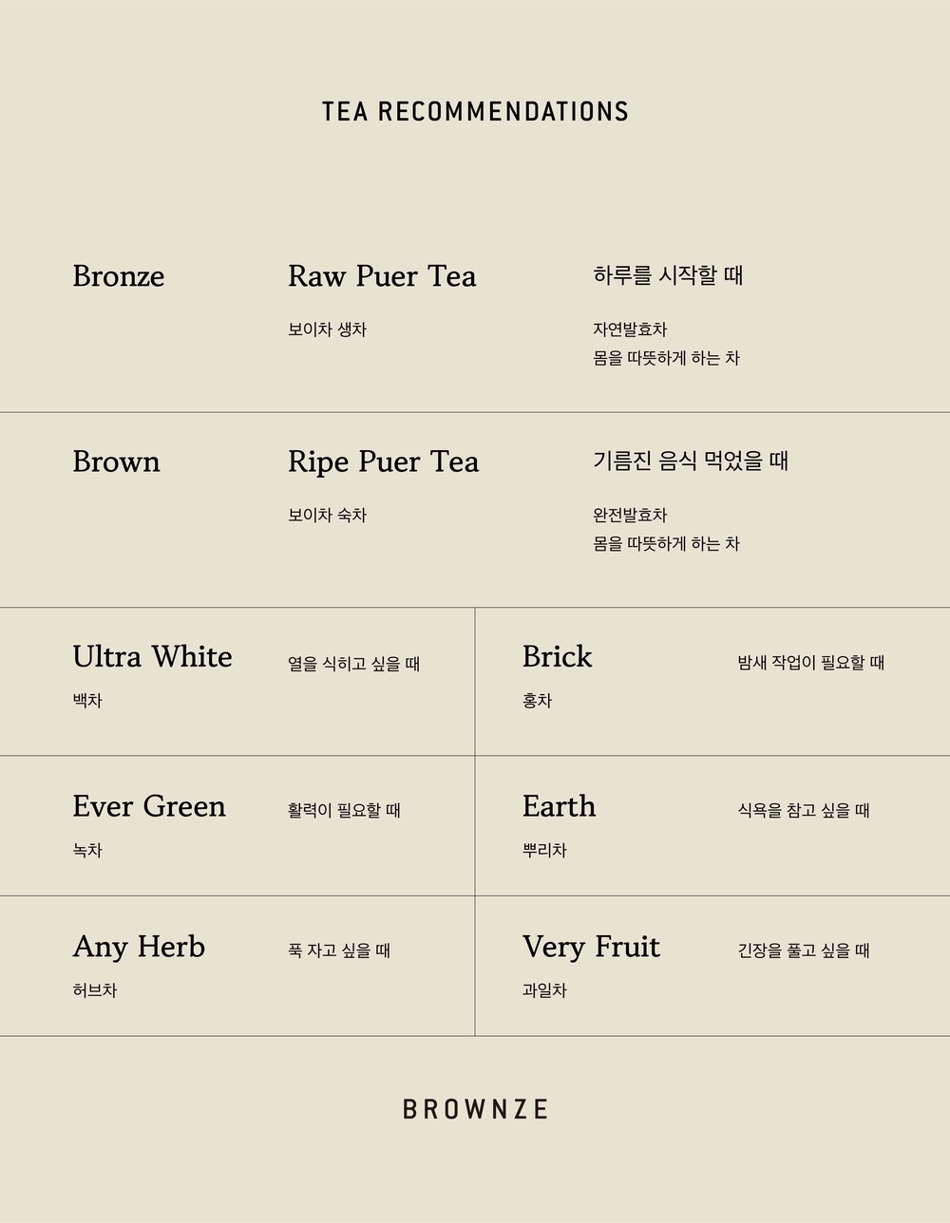Click the 열을 식히고 싶을 때 description

353,664
